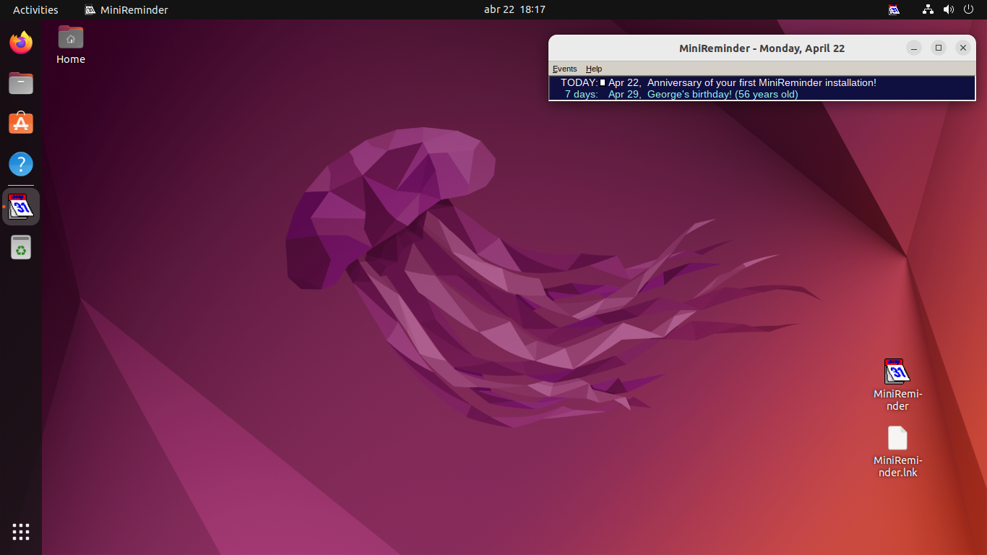Click the MiniReminder tray icon in top bar

click(894, 9)
